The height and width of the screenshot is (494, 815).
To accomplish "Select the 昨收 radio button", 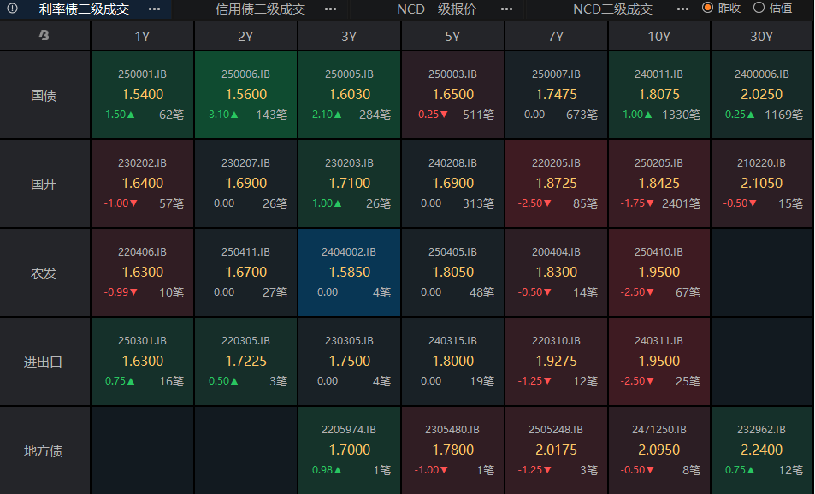I will coord(707,8).
